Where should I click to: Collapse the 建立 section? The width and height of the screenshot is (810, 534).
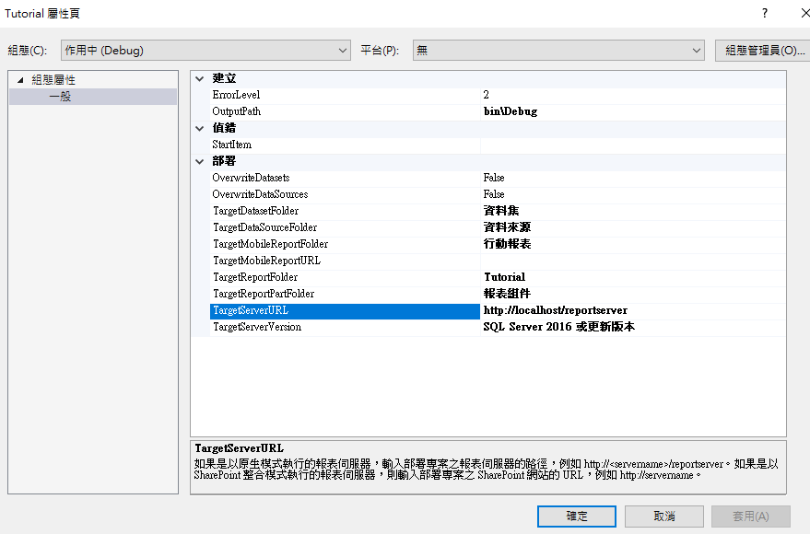pyautogui.click(x=200, y=78)
